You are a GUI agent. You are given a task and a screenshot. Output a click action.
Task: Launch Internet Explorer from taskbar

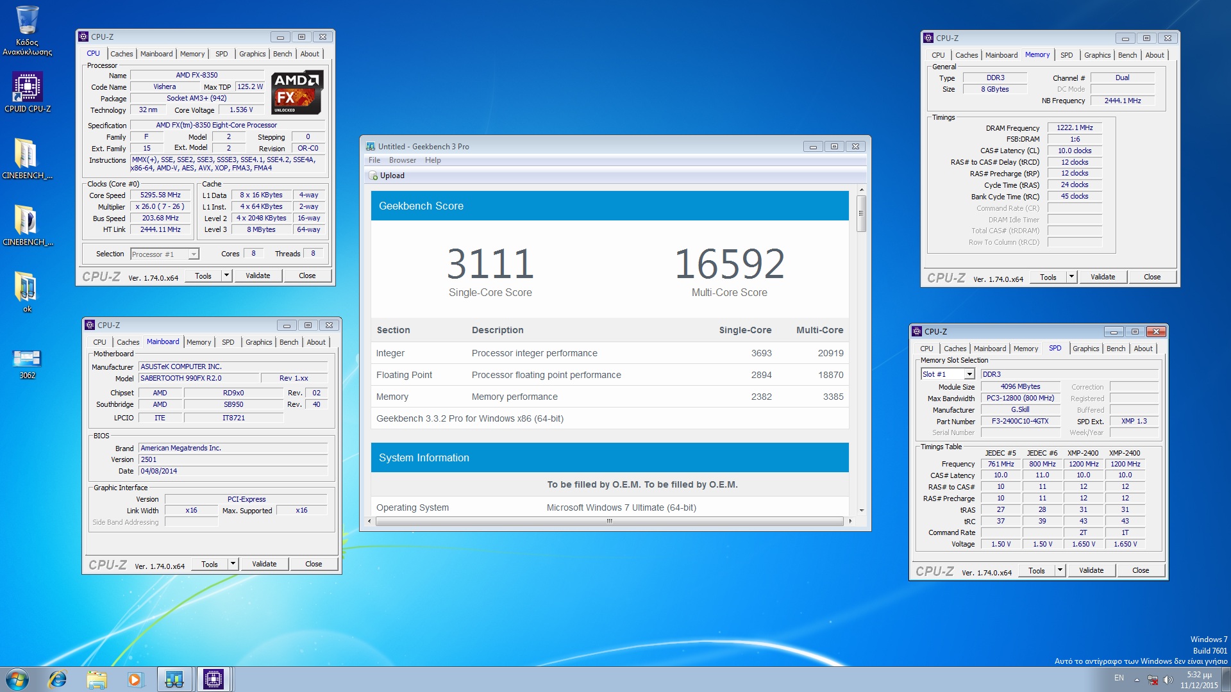tap(58, 679)
